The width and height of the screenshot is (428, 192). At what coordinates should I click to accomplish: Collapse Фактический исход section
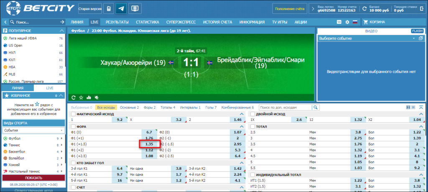[x=241, y=114]
